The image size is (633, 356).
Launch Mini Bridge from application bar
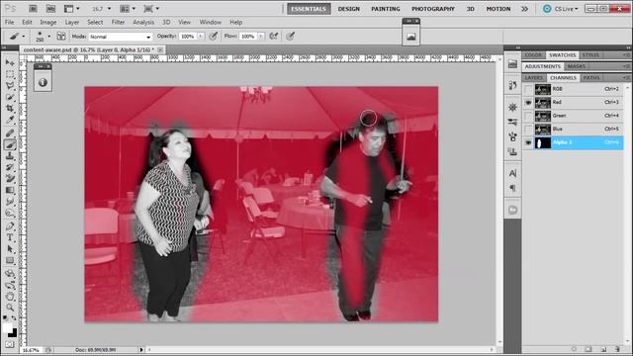(50, 9)
